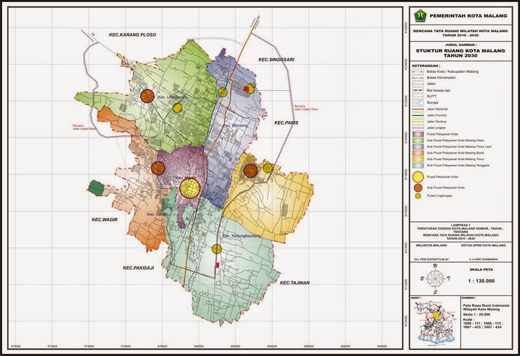Click the Batas Kota / Kabupaten Malang legend symbol
The width and height of the screenshot is (520, 356).
[418, 71]
